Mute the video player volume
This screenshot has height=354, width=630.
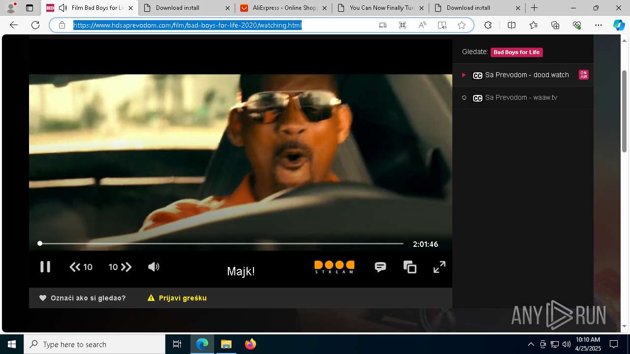[x=154, y=266]
